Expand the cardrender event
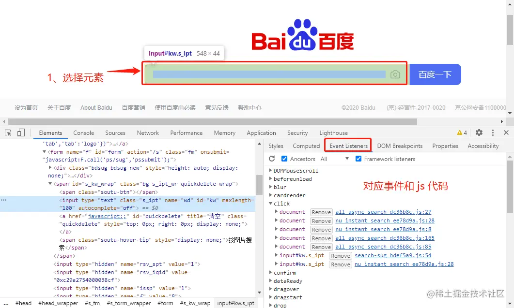The image size is (514, 308). pyautogui.click(x=270, y=195)
